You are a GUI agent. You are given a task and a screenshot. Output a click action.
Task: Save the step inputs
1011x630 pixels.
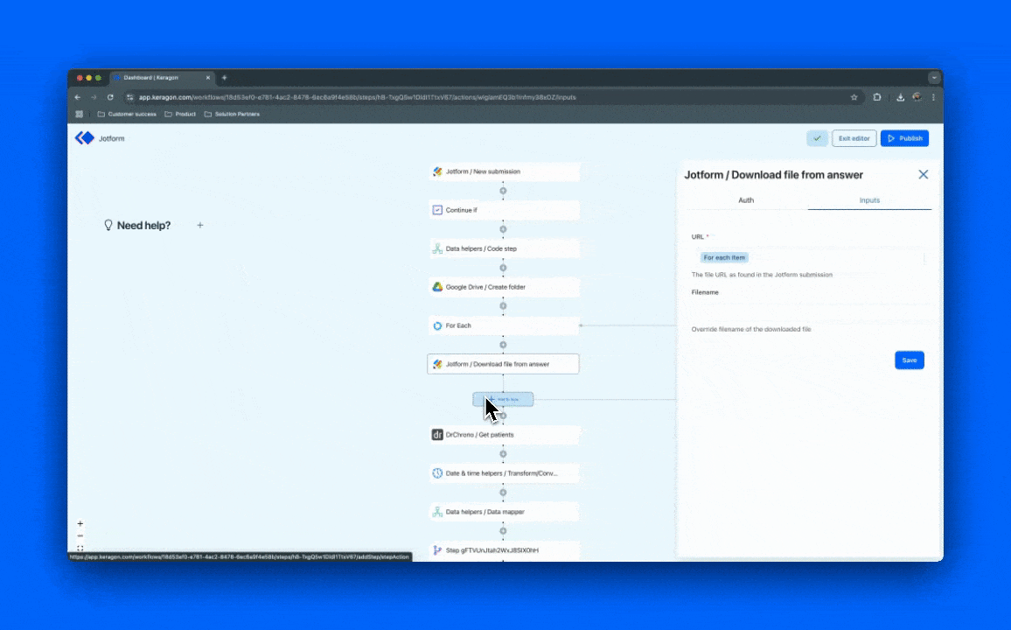click(x=910, y=360)
